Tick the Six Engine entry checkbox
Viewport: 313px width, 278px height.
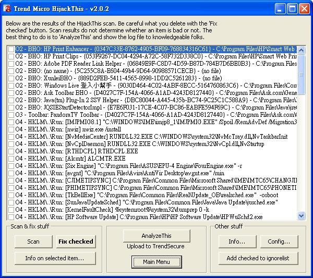(x=11, y=166)
